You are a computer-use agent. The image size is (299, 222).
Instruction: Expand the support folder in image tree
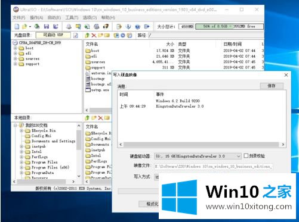click(15, 64)
